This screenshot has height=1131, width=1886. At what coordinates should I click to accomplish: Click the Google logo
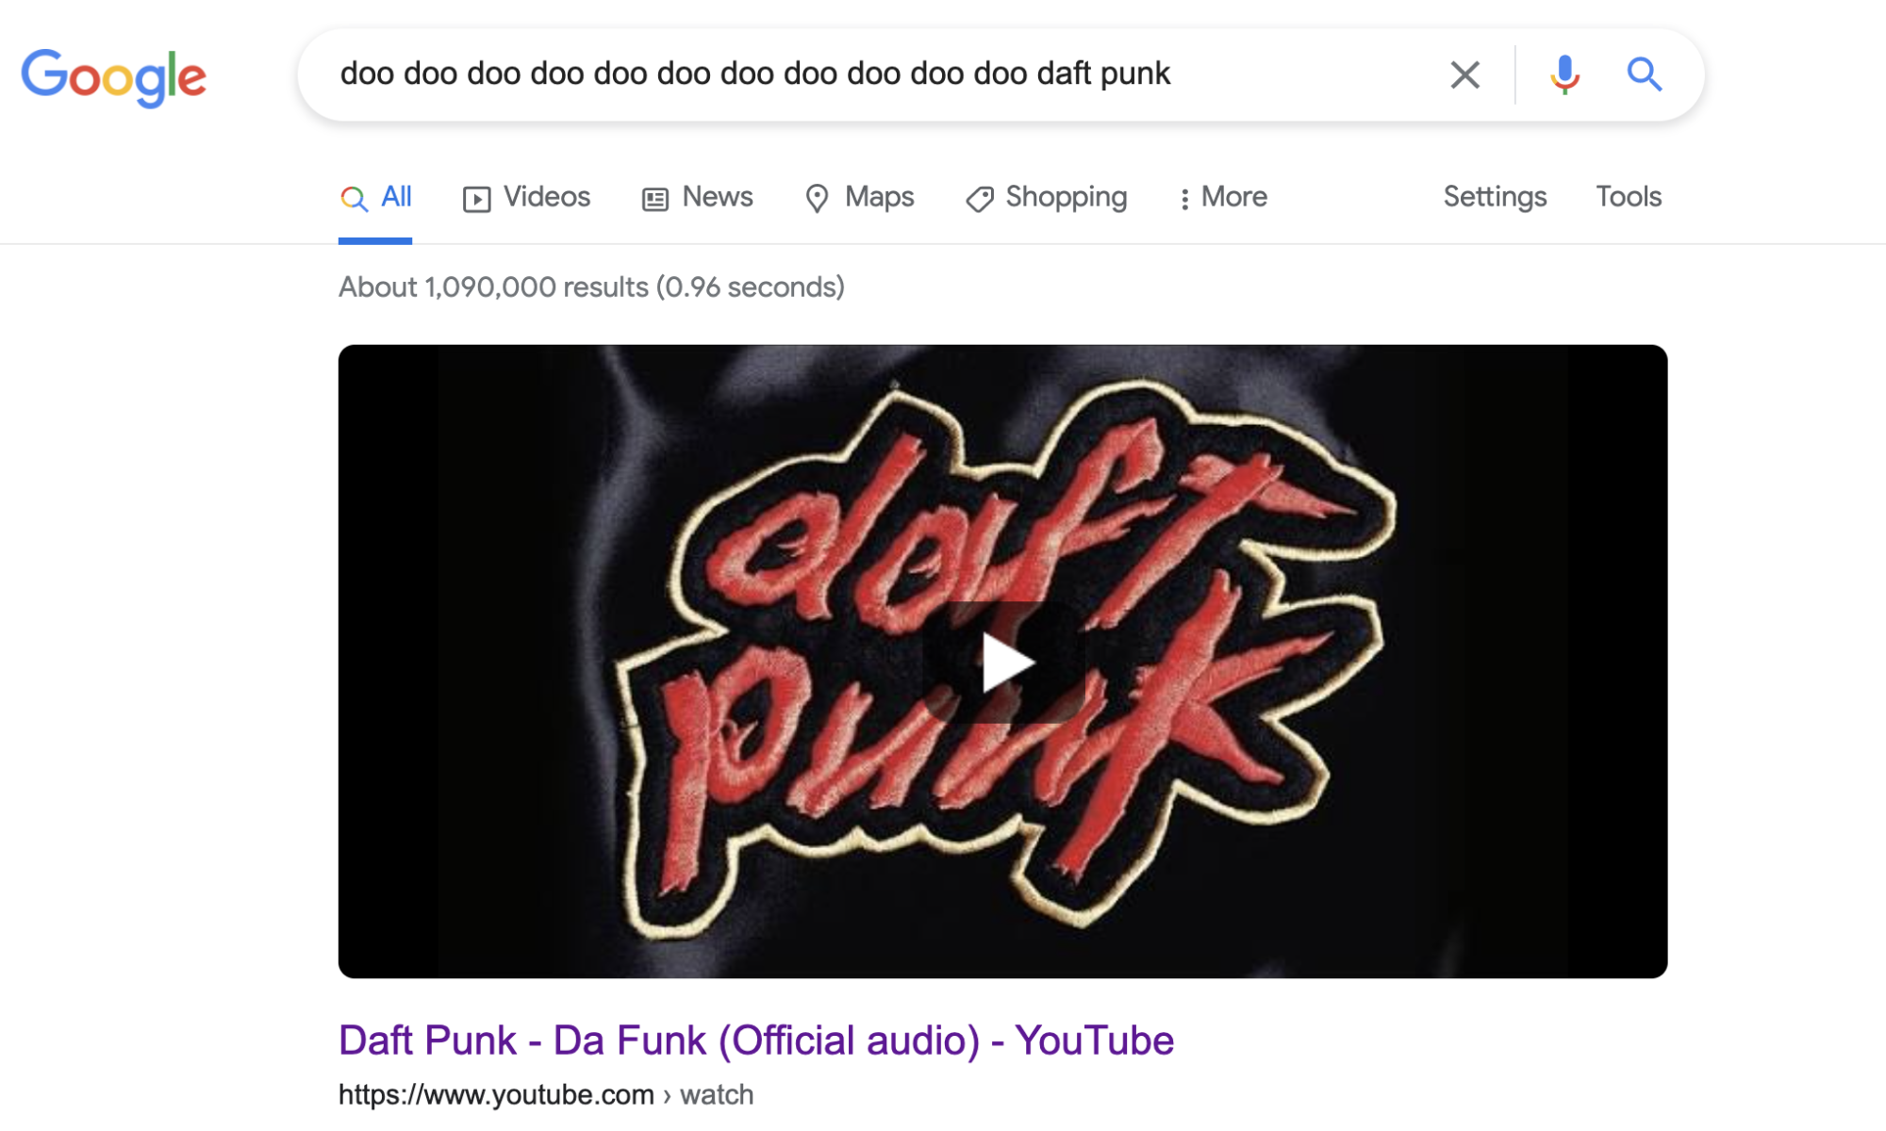[113, 76]
